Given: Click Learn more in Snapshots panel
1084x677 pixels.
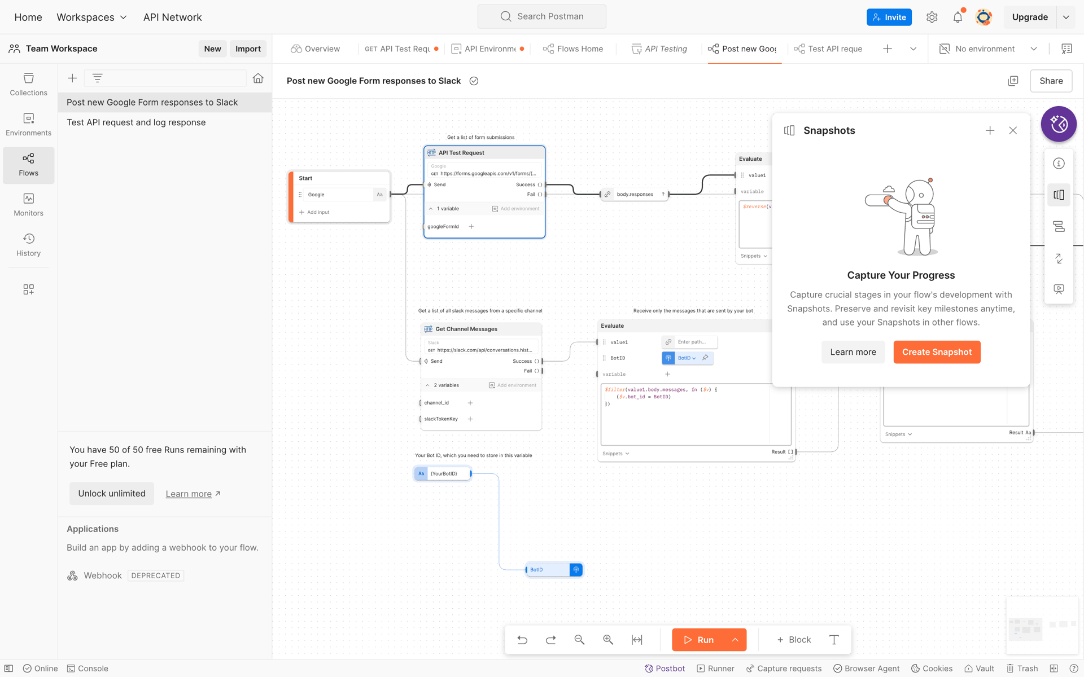Looking at the screenshot, I should pyautogui.click(x=853, y=352).
